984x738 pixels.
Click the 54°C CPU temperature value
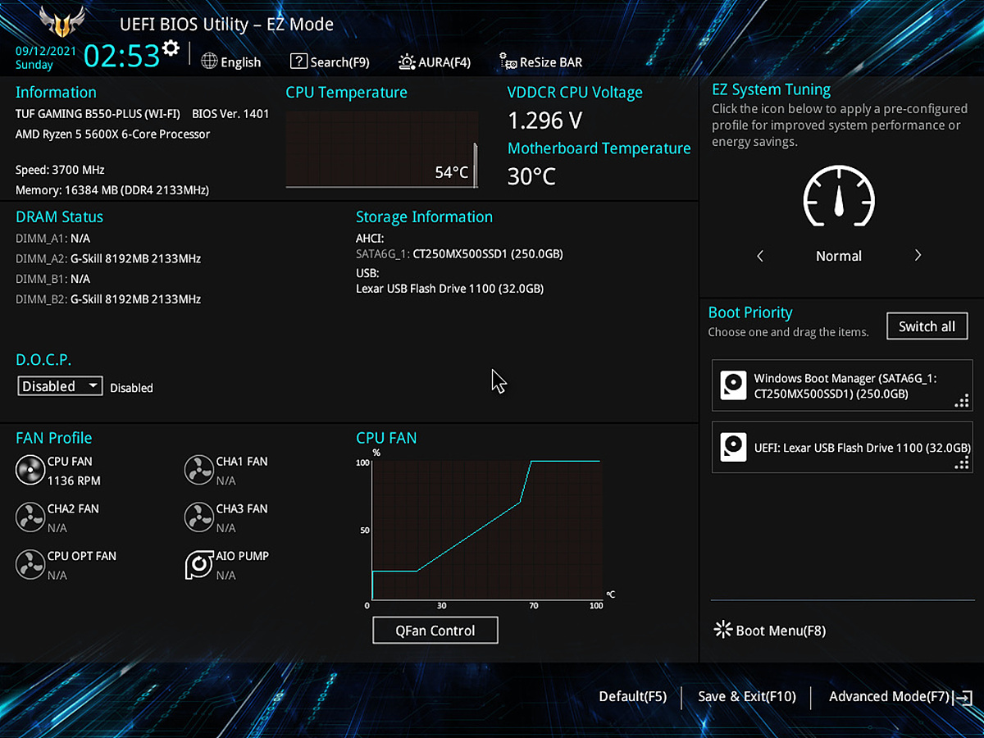click(452, 172)
